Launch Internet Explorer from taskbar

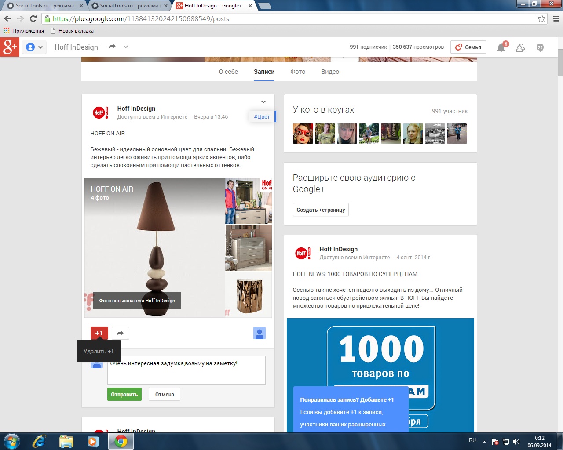(39, 441)
